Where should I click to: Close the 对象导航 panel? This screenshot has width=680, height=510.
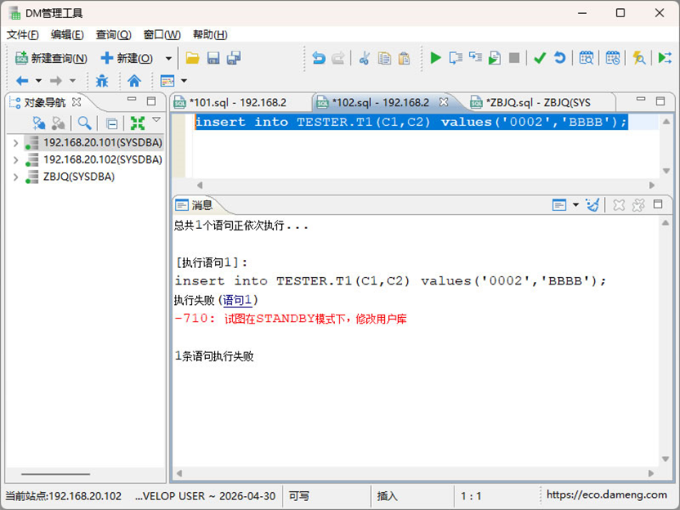tap(77, 102)
